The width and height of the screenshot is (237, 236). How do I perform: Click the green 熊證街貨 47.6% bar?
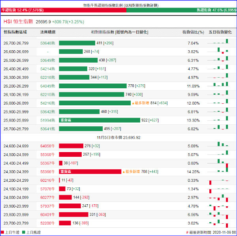[x=182, y=10]
